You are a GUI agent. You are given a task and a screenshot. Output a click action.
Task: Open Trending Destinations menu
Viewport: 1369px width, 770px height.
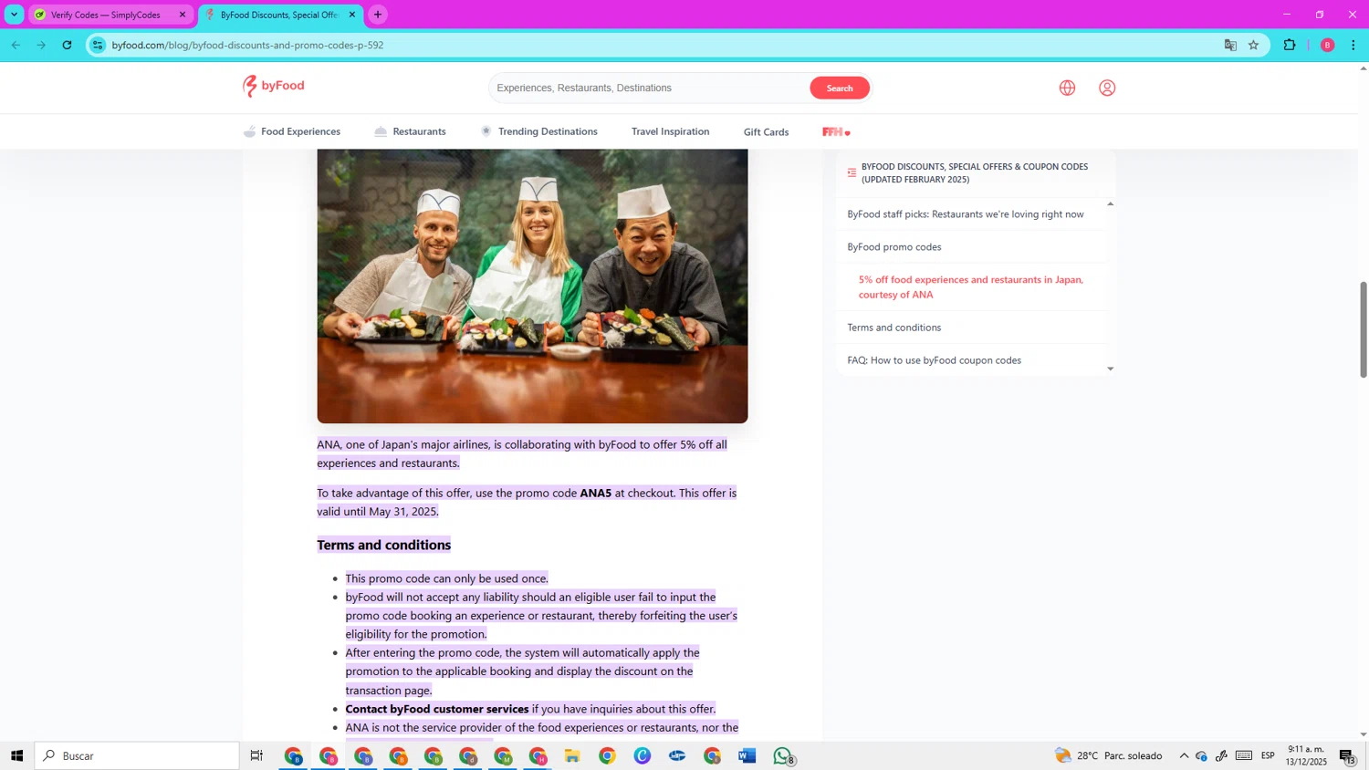point(539,131)
